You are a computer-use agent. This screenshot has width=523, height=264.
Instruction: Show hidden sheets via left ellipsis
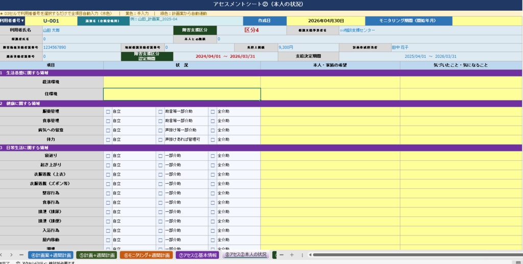[21, 255]
